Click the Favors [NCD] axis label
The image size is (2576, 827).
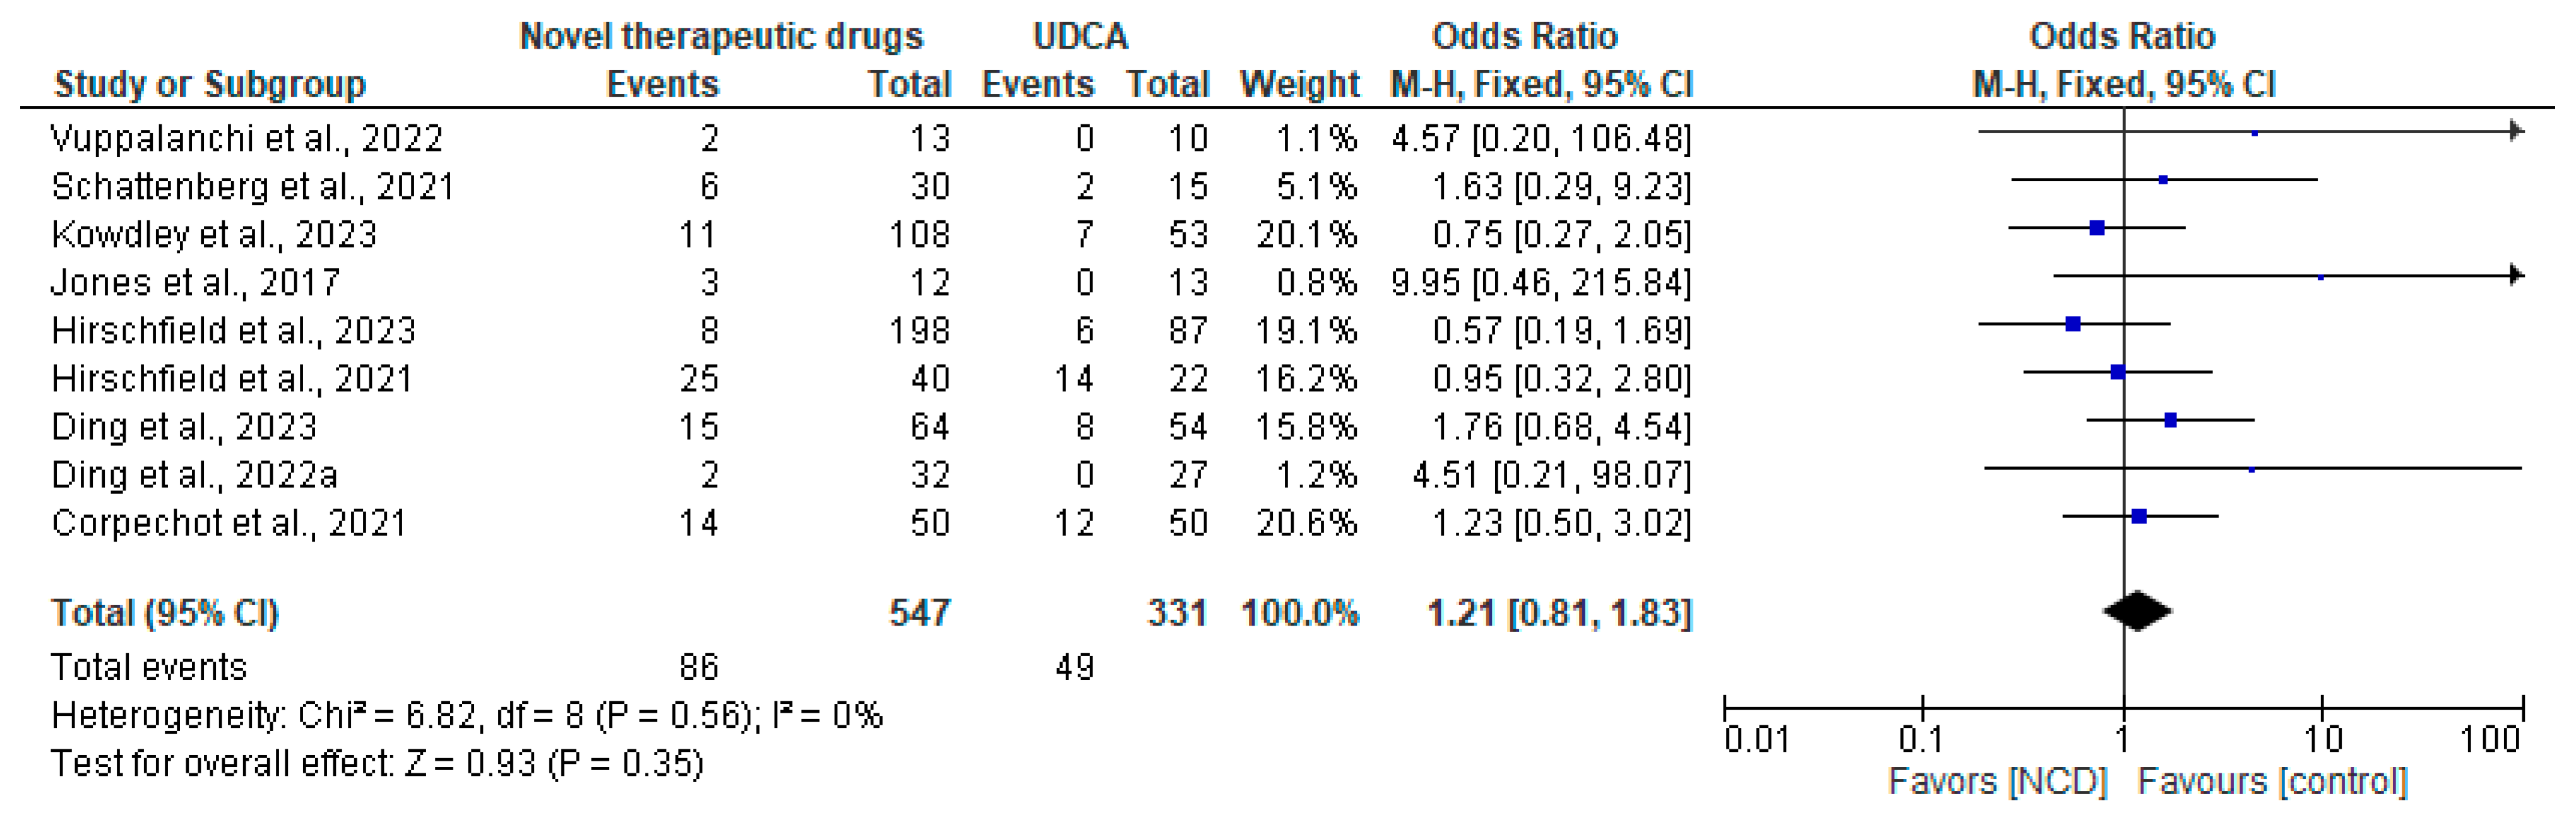coord(1997,781)
